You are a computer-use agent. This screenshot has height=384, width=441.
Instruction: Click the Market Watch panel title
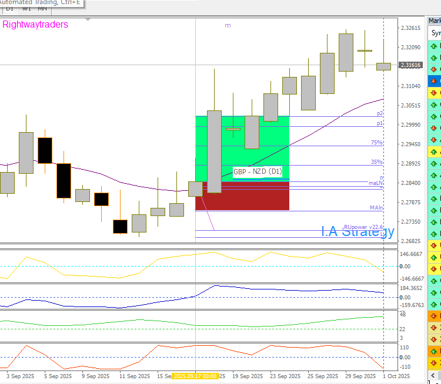coord(435,21)
